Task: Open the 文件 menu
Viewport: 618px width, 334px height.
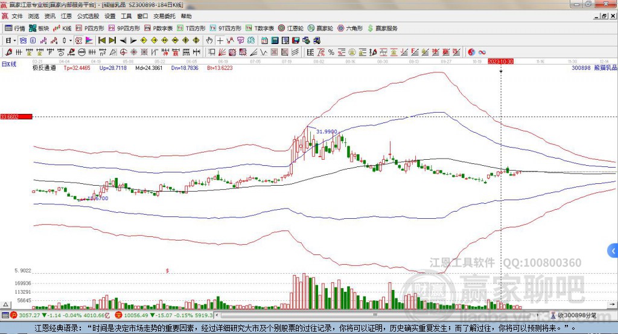Action: click(17, 16)
